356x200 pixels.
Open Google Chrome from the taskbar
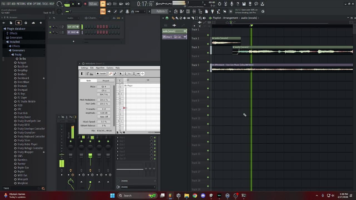[x=195, y=196]
